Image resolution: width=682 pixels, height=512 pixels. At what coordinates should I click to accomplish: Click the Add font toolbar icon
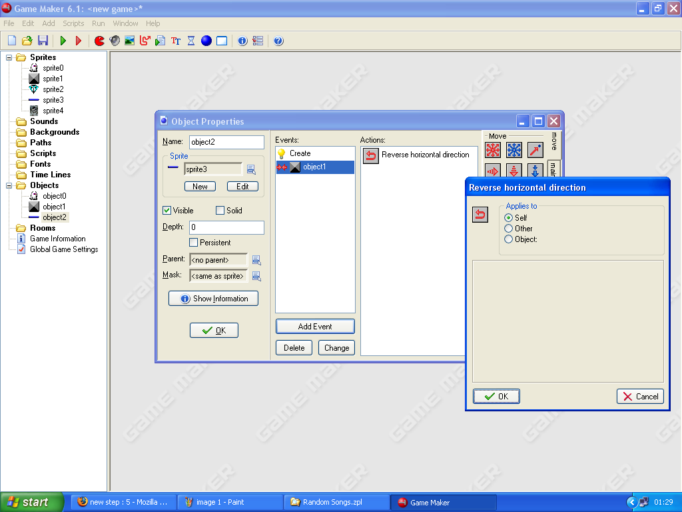176,41
